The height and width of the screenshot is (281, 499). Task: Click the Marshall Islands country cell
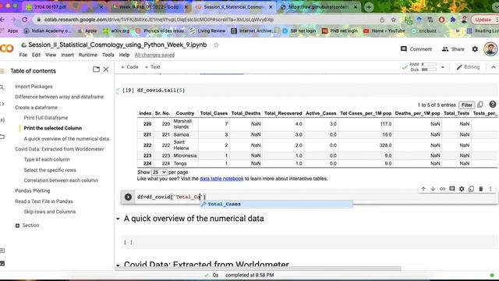tap(185, 124)
